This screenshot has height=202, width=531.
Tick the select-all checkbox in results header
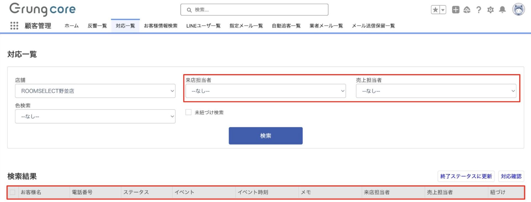[12, 192]
